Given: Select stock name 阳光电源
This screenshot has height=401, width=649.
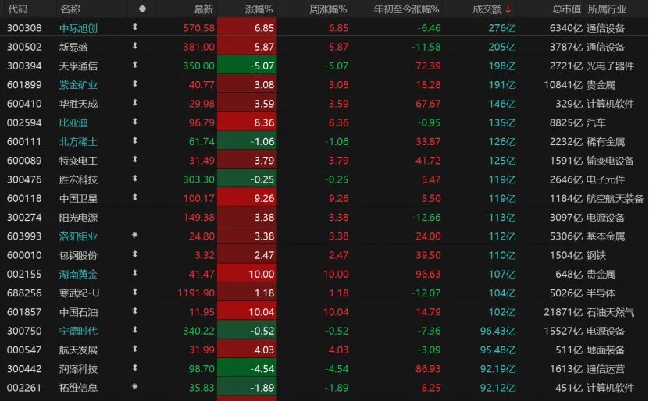Looking at the screenshot, I should pos(78,218).
